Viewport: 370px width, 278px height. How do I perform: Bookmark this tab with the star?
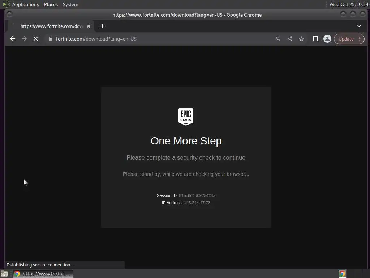tap(301, 39)
